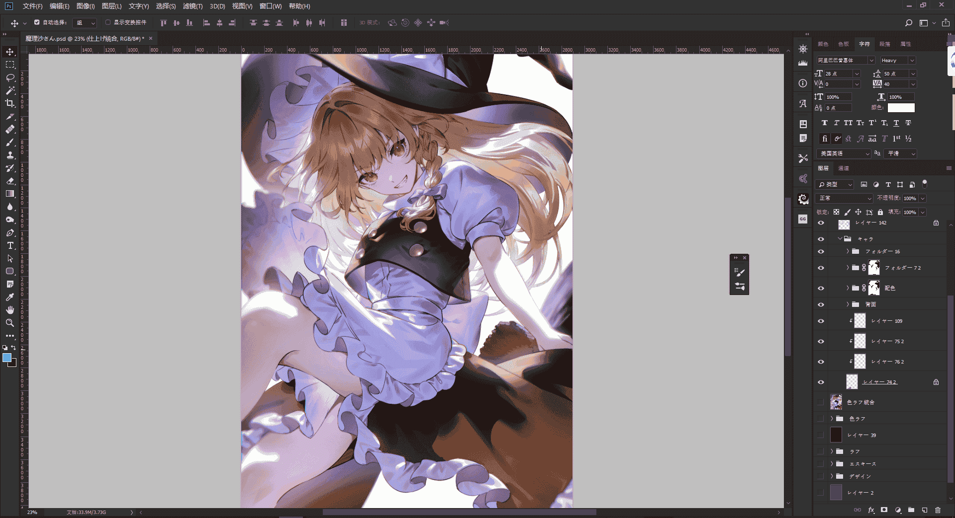Click the foreground blue color swatch

coord(7,358)
